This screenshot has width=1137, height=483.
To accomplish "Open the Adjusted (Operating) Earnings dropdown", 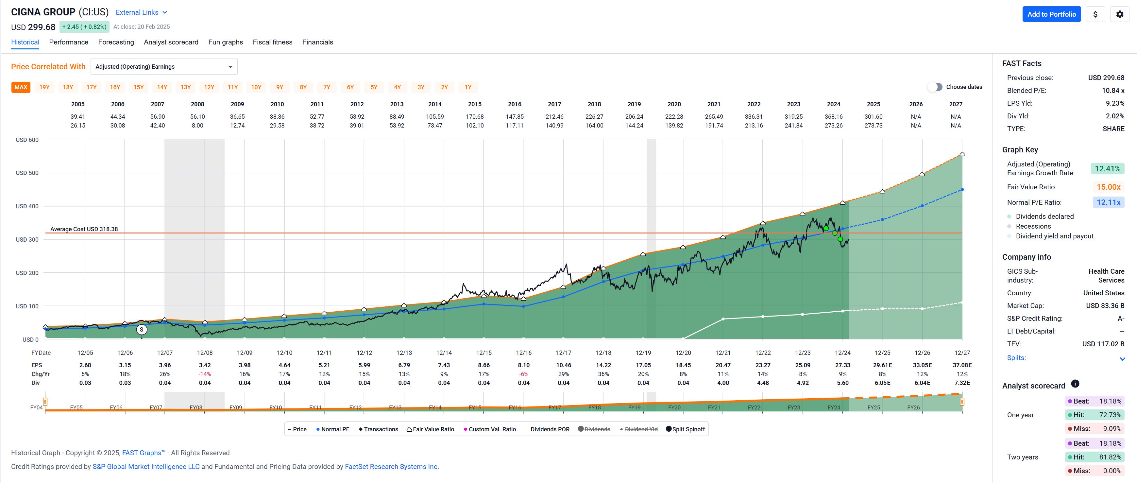I will (164, 67).
